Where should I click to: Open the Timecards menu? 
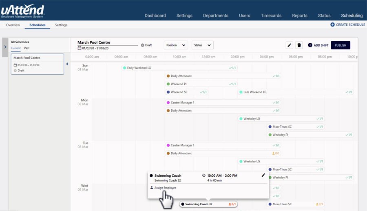click(x=271, y=16)
